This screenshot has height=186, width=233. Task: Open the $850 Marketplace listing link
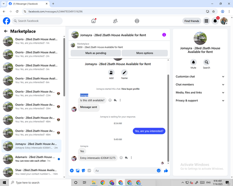click(x=100, y=47)
